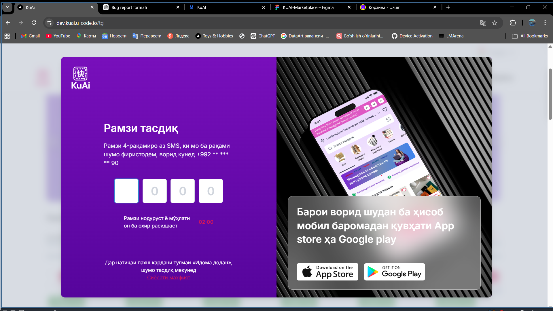Click the page vertical scrollbar thumb
Viewport: 553px width, 311px height.
click(550, 94)
